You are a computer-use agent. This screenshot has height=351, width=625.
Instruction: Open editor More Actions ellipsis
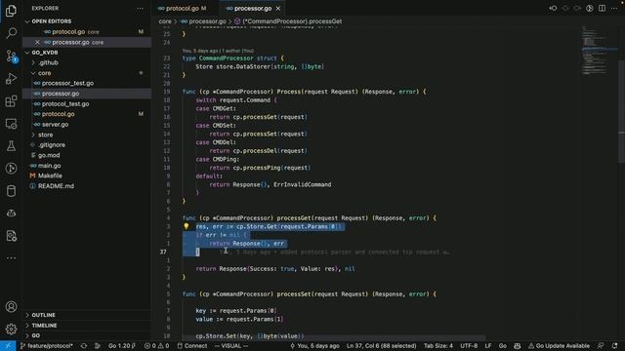coord(614,9)
